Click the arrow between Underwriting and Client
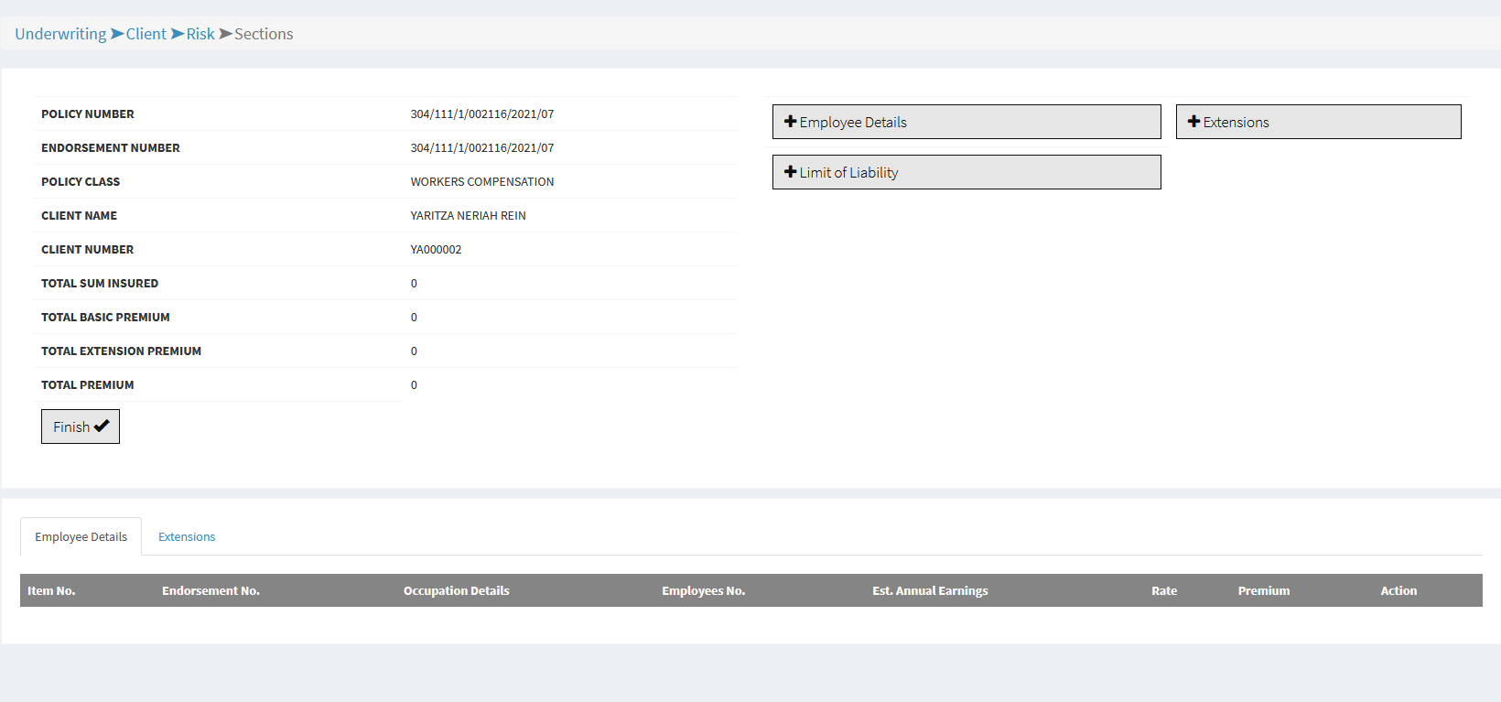1501x702 pixels. click(117, 34)
